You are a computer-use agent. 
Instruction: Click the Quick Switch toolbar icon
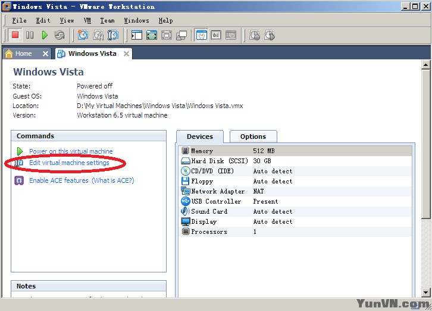(167, 35)
